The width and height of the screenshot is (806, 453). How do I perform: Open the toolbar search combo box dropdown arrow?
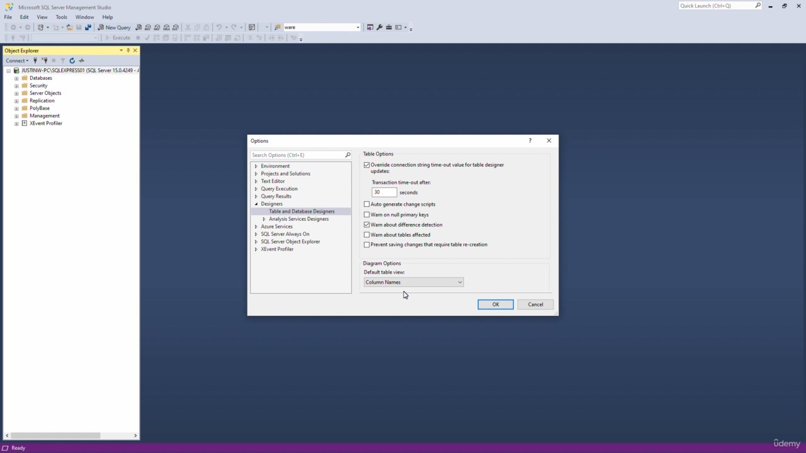(x=358, y=28)
